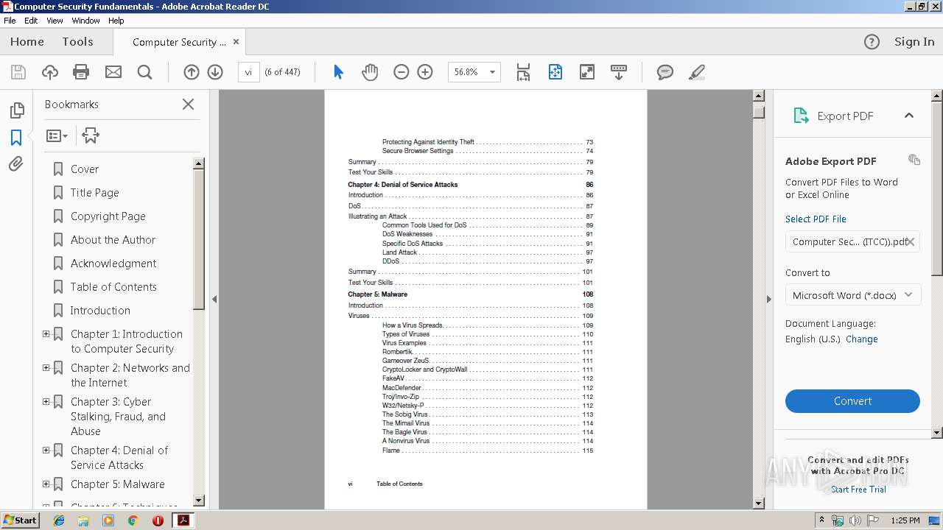
Task: Open the Help menu
Action: point(116,21)
